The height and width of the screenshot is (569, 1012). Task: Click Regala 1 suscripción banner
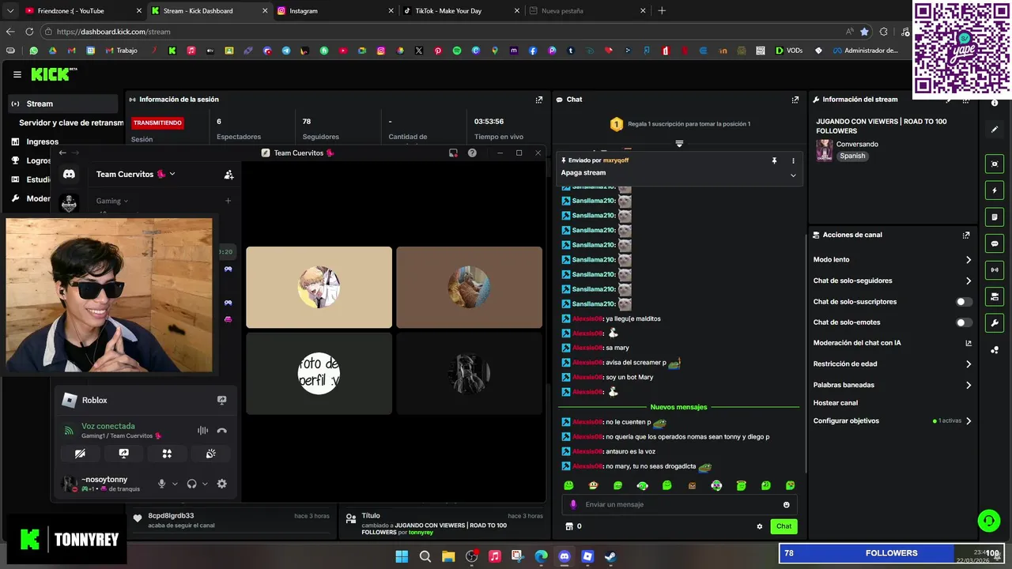(x=679, y=124)
